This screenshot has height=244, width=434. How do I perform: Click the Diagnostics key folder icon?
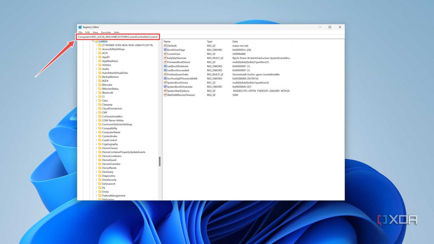[100, 176]
